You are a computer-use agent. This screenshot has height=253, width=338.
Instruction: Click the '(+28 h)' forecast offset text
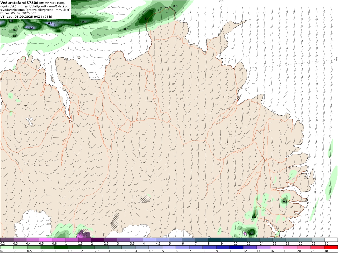click(46, 17)
